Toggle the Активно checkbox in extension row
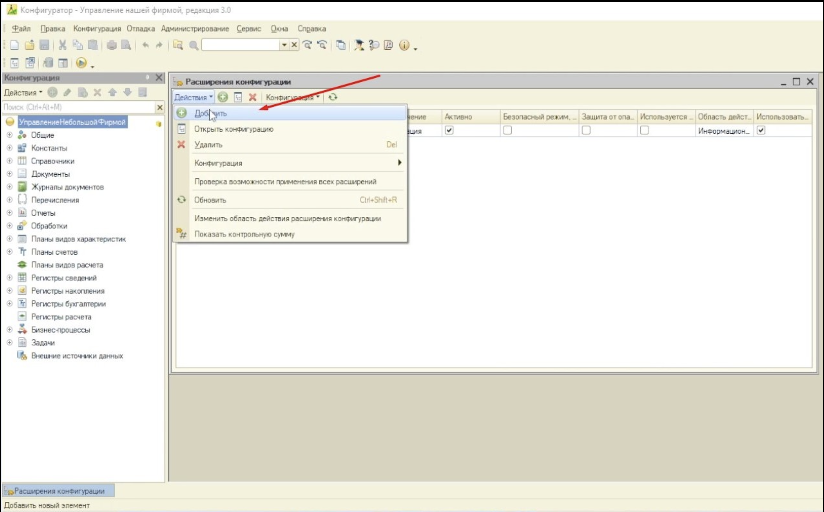The height and width of the screenshot is (512, 824). tap(449, 130)
